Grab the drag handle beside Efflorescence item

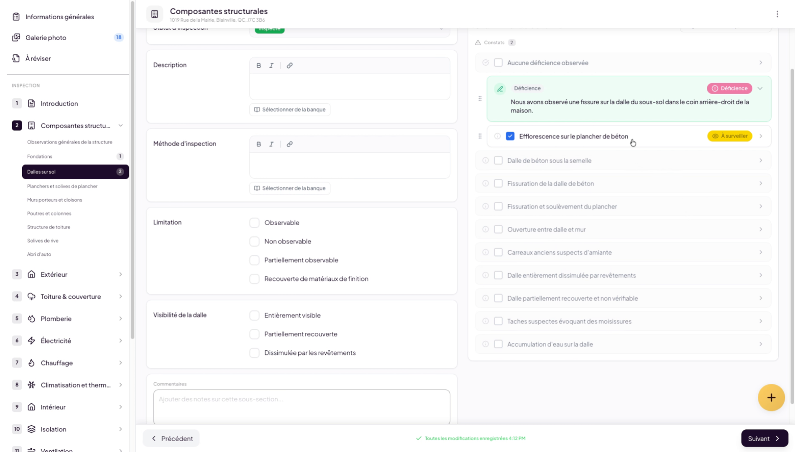click(480, 136)
